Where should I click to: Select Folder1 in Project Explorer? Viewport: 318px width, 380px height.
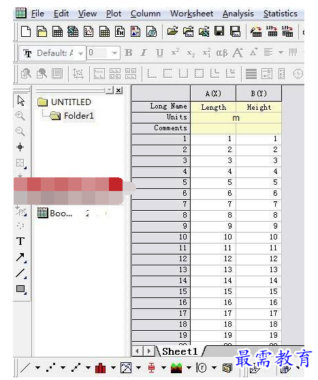[x=78, y=116]
